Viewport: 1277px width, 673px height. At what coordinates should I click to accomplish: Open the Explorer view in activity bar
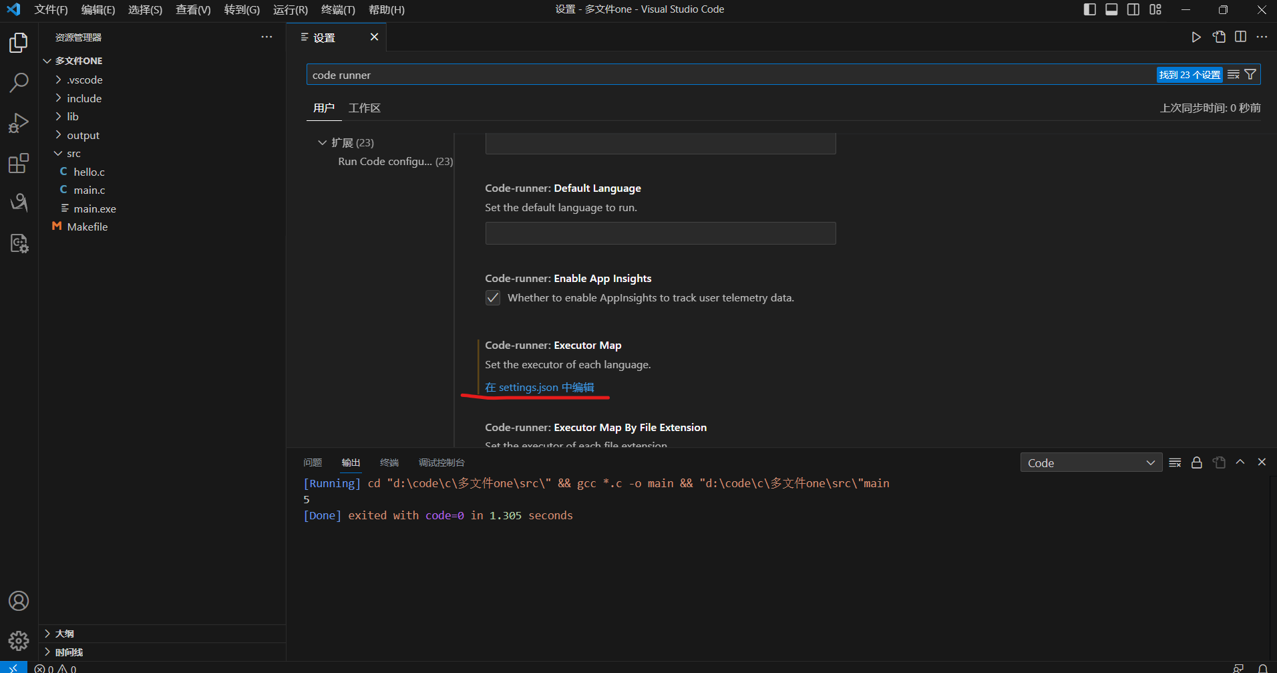point(19,43)
